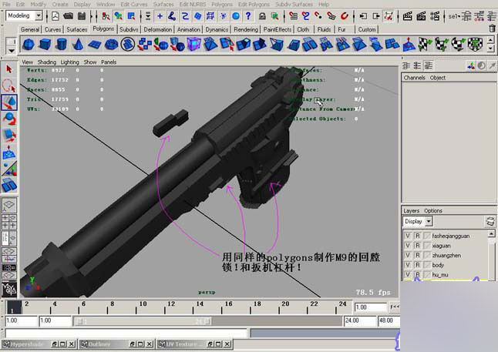Click the Open Scene folder icon
This screenshot has height=352, width=498.
(x=69, y=16)
